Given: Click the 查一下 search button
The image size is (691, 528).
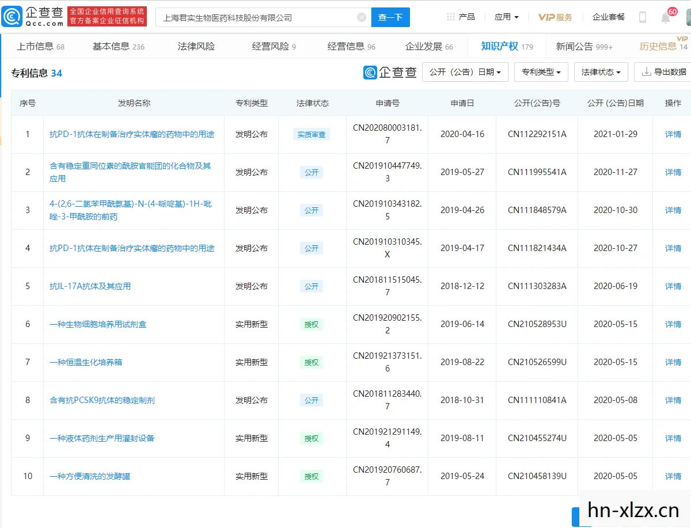Looking at the screenshot, I should [390, 17].
